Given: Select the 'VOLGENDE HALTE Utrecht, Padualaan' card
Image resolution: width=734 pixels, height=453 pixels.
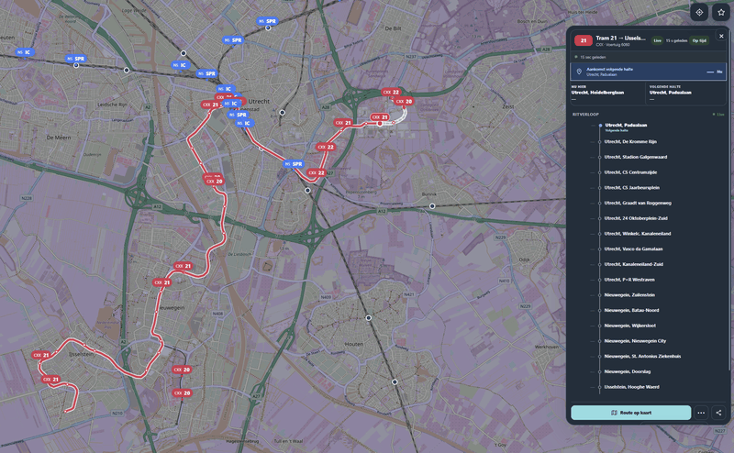Looking at the screenshot, I should pyautogui.click(x=687, y=94).
